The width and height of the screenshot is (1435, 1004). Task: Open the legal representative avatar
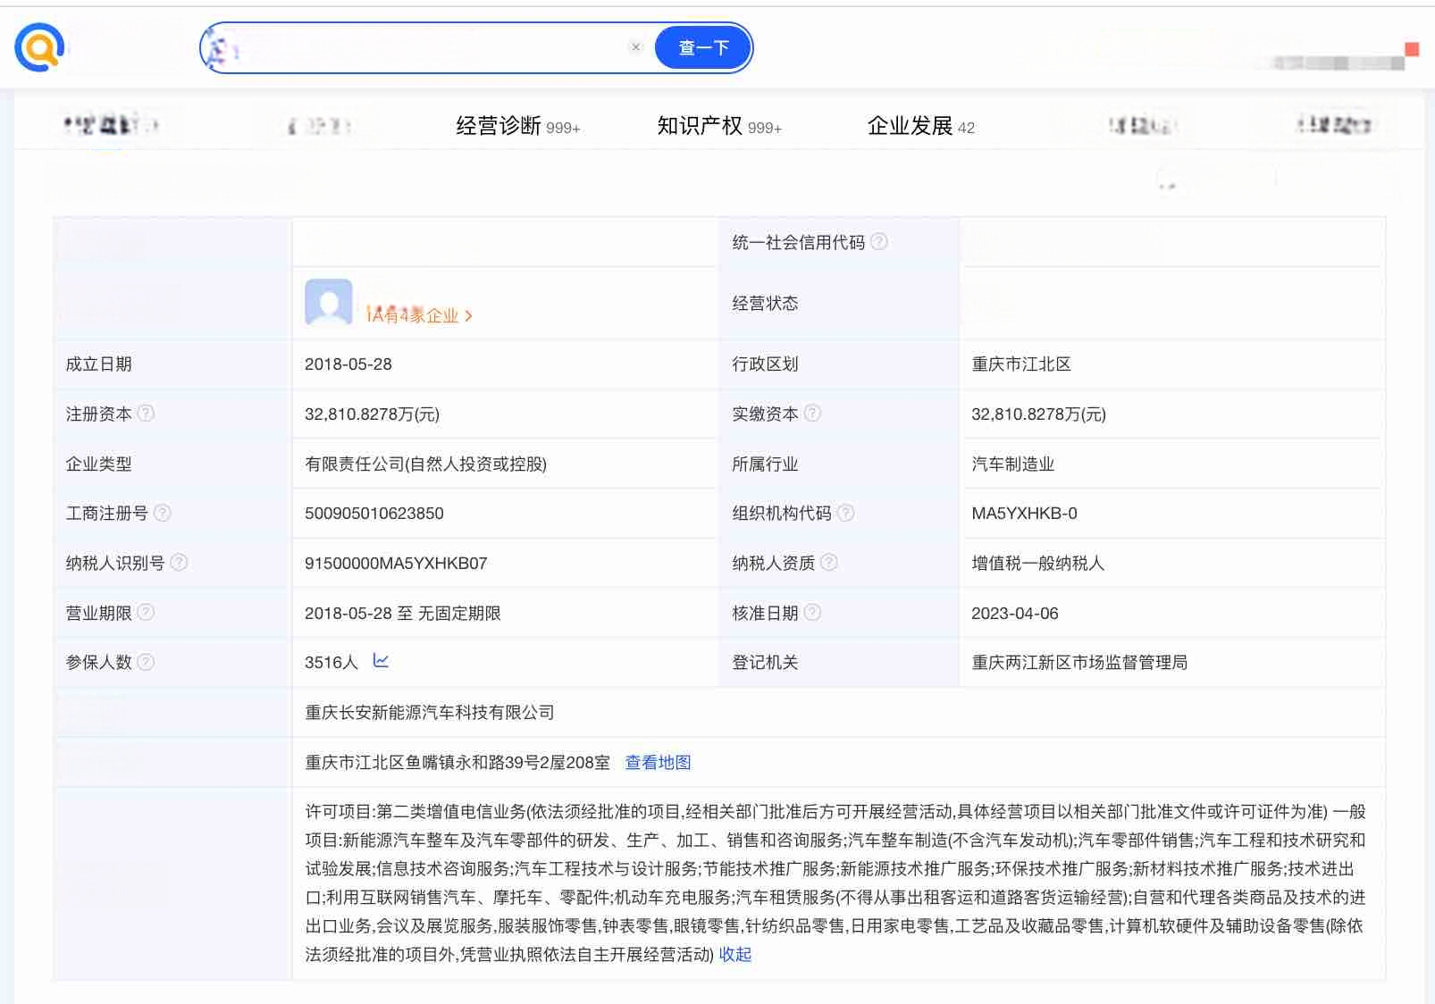(x=329, y=302)
